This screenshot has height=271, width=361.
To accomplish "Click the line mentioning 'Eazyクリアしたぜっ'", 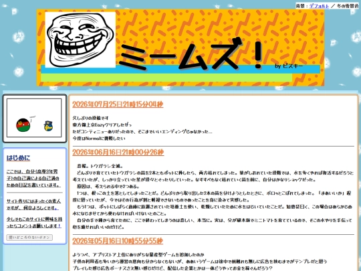I will (102, 125).
